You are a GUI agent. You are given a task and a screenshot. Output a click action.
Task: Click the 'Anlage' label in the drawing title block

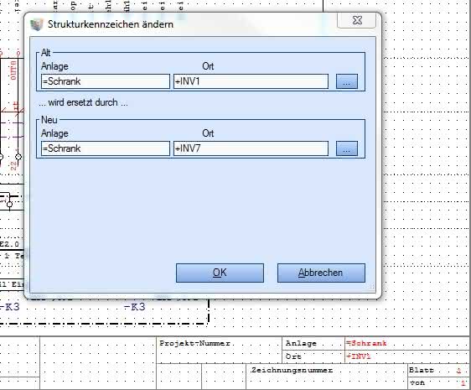coord(301,343)
